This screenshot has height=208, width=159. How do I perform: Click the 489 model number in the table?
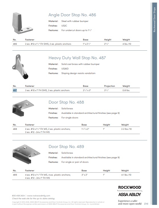[x=15, y=175]
